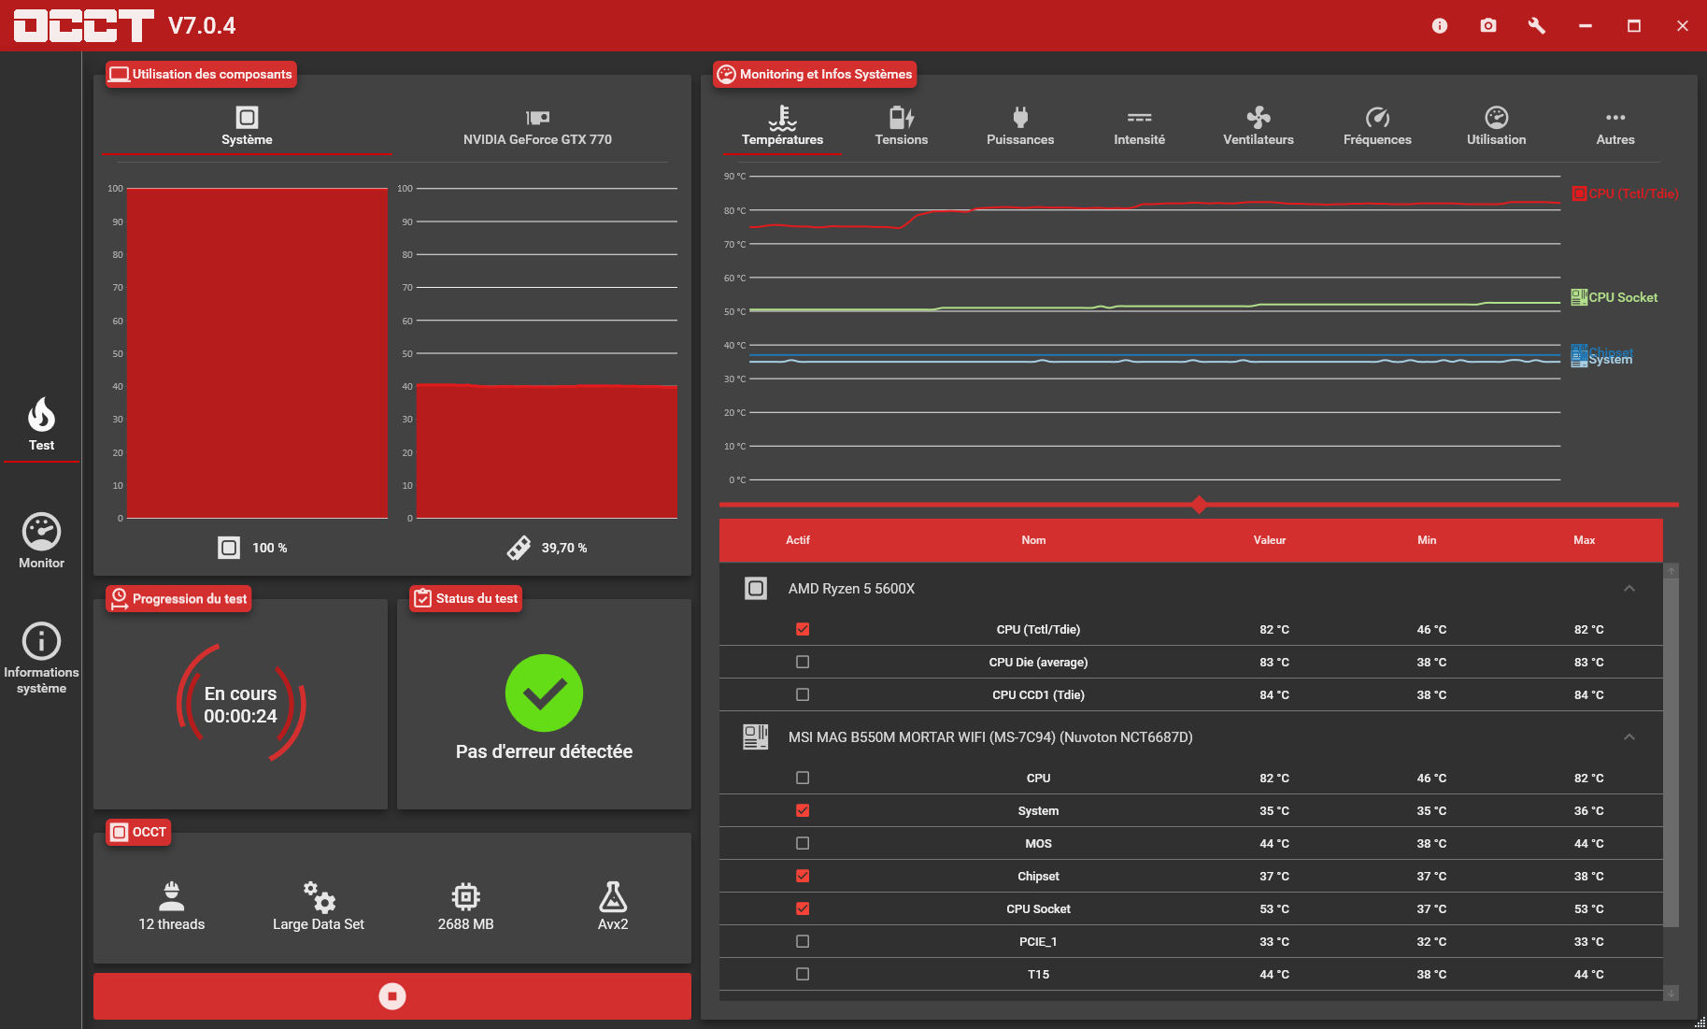Sort table by Nom column header

coord(1033,540)
